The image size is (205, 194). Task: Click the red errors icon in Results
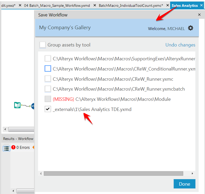tap(13, 147)
